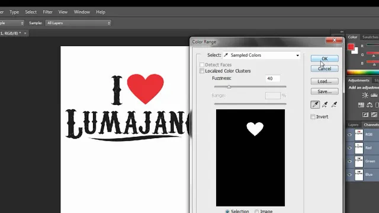This screenshot has height=213, width=379.
Task: Click the heart in selection preview
Action: (x=255, y=129)
